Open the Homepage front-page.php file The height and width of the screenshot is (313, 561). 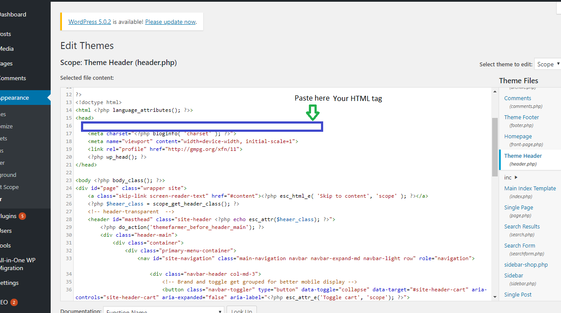click(518, 136)
